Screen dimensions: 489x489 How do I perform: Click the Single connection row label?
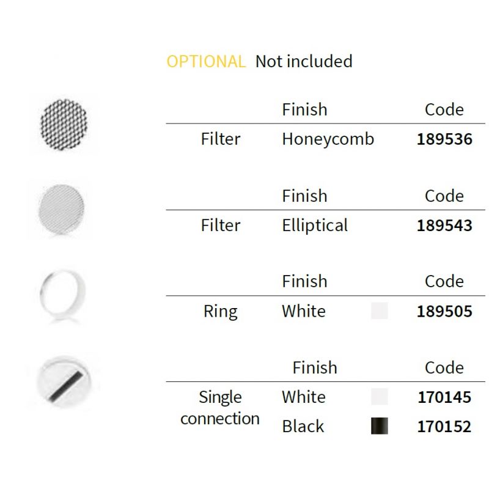pyautogui.click(x=220, y=408)
